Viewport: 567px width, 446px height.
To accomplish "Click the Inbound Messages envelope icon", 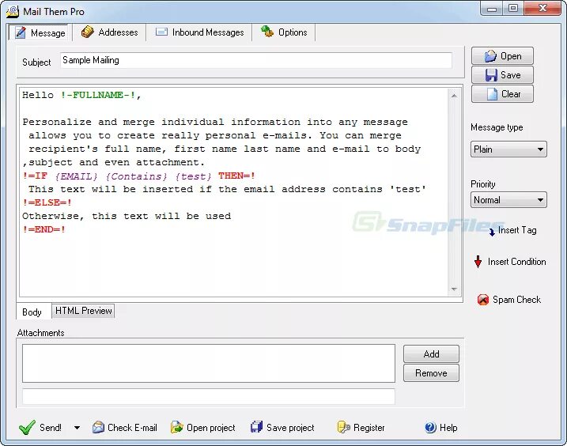I will point(161,32).
